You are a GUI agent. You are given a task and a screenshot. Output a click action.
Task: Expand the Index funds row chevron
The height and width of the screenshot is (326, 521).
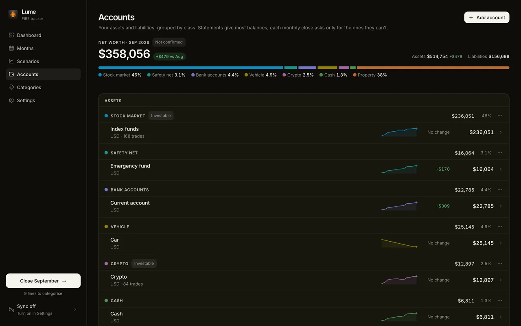pos(501,132)
